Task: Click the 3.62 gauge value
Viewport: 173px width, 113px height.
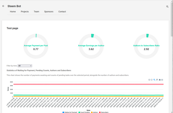Action: pyautogui.click(x=91, y=49)
